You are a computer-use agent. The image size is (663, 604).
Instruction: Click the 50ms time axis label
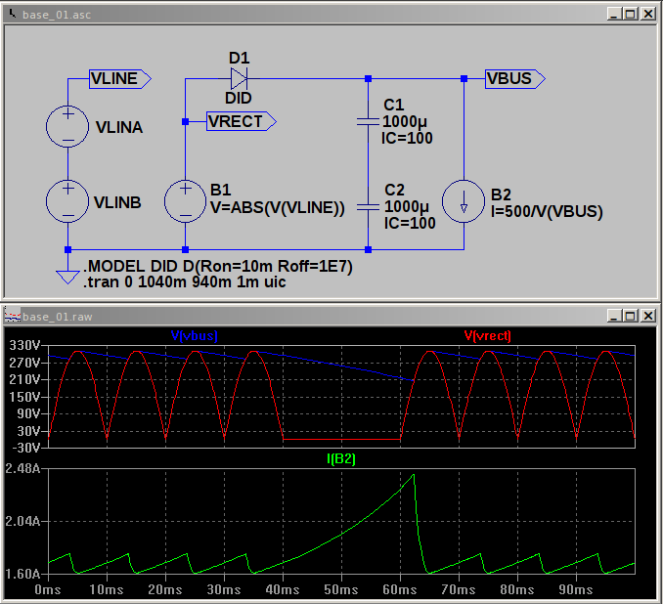(341, 589)
